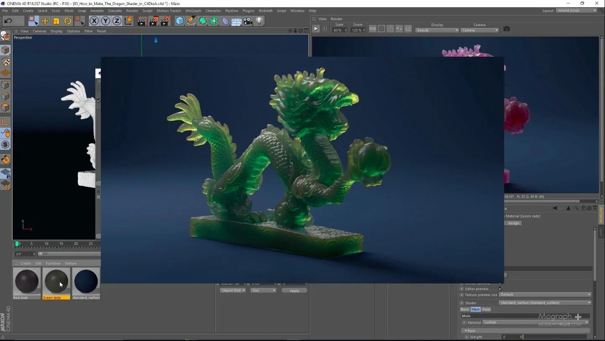This screenshot has width=605, height=341.
Task: Select the spline Pen tool
Action: 191,21
